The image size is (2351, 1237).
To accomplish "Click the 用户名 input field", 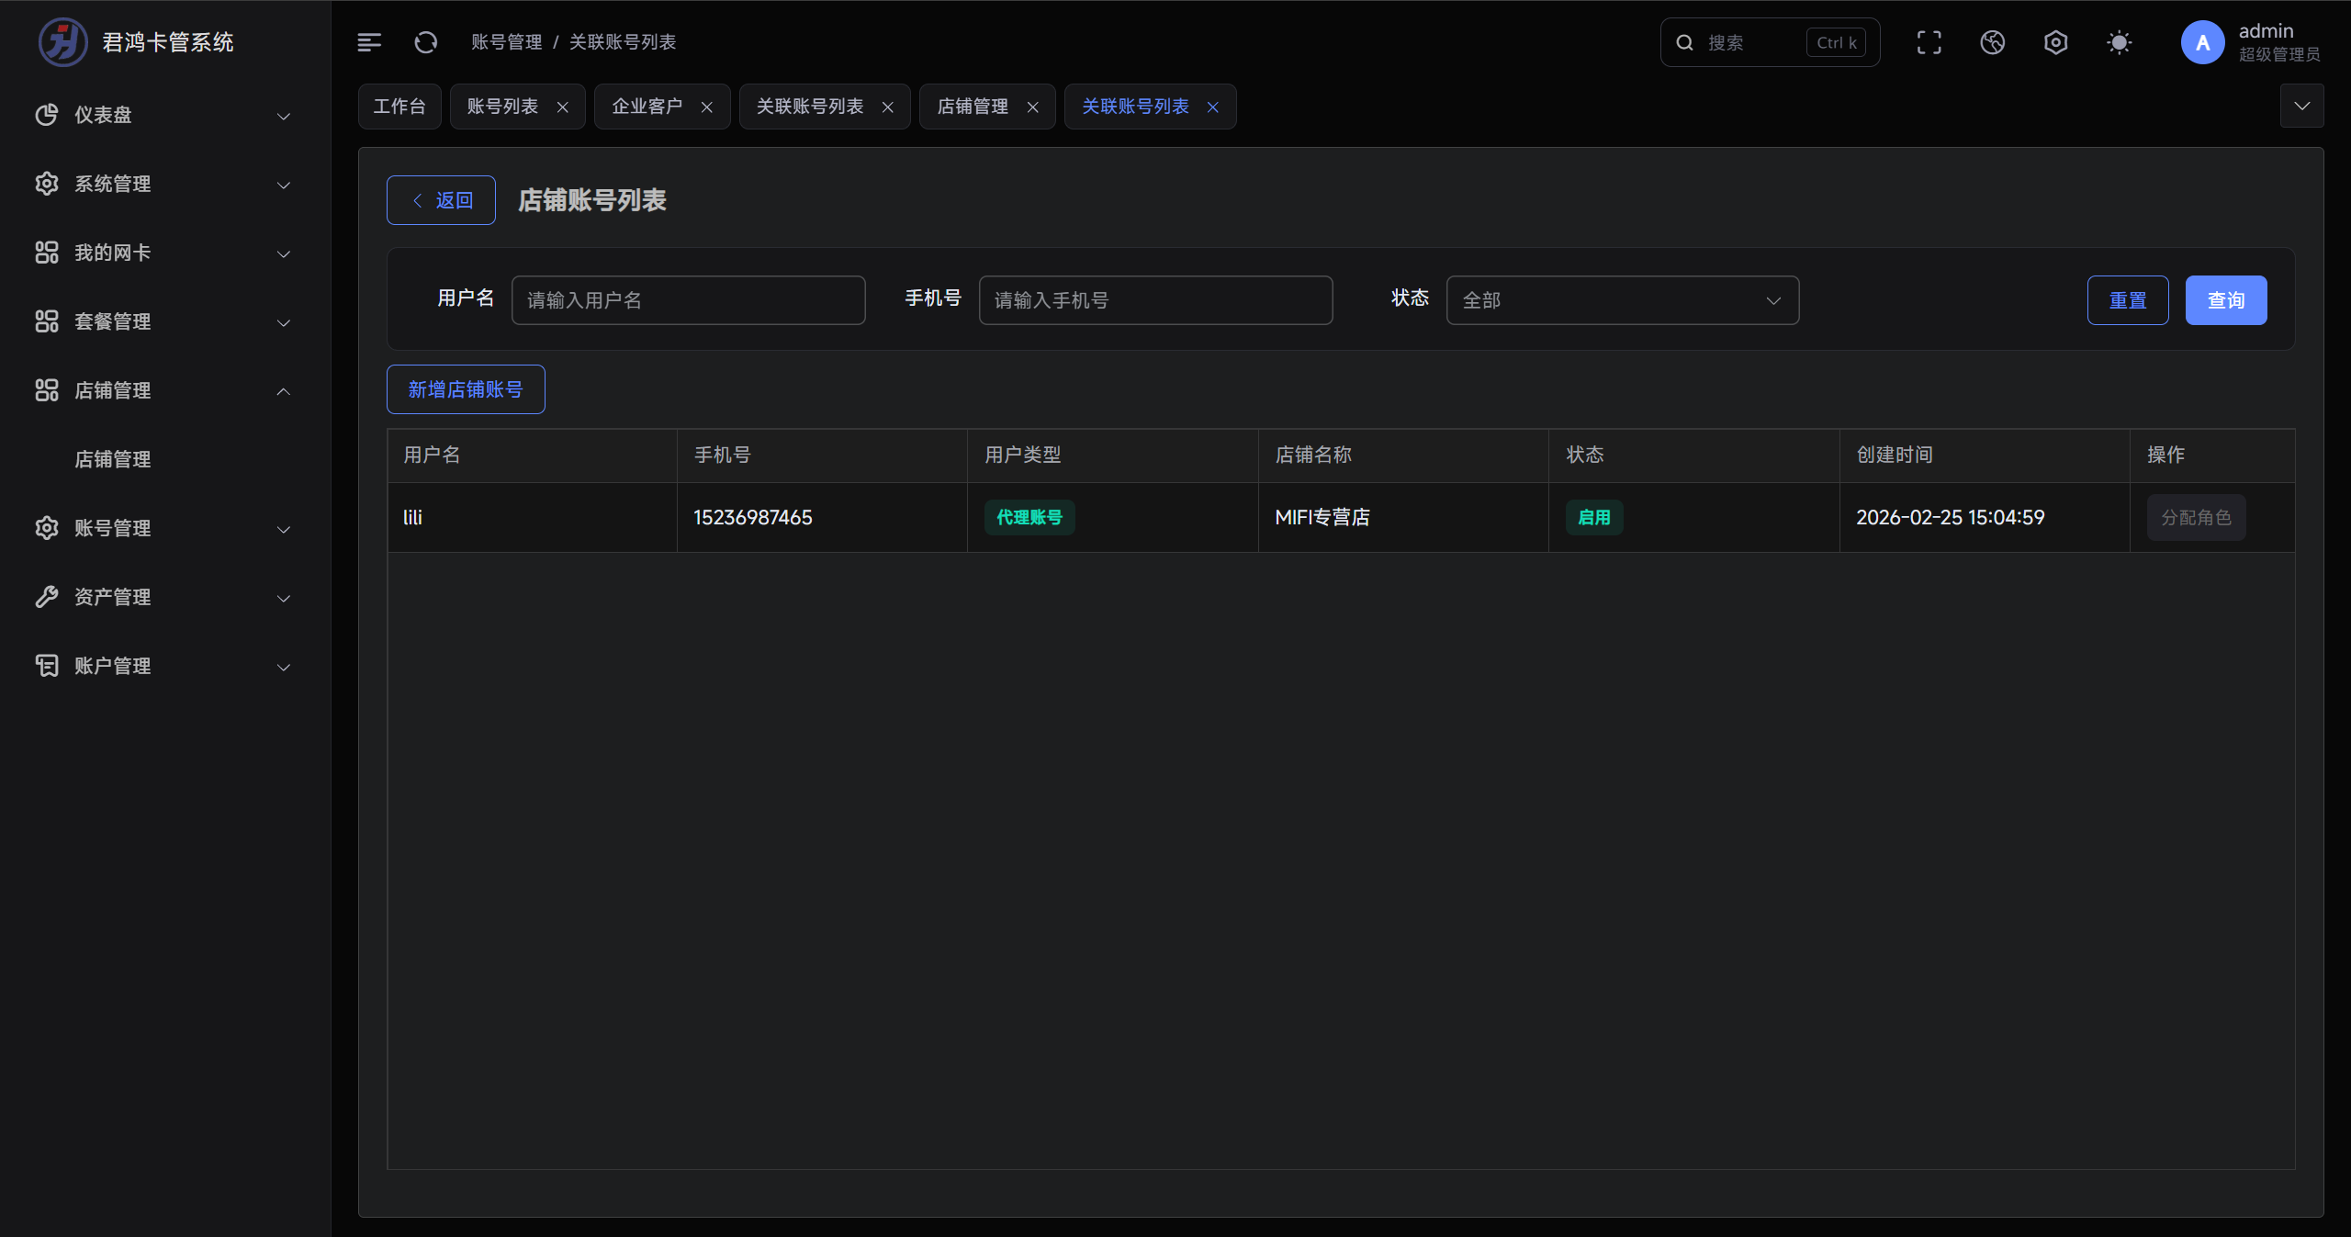I will (x=688, y=300).
